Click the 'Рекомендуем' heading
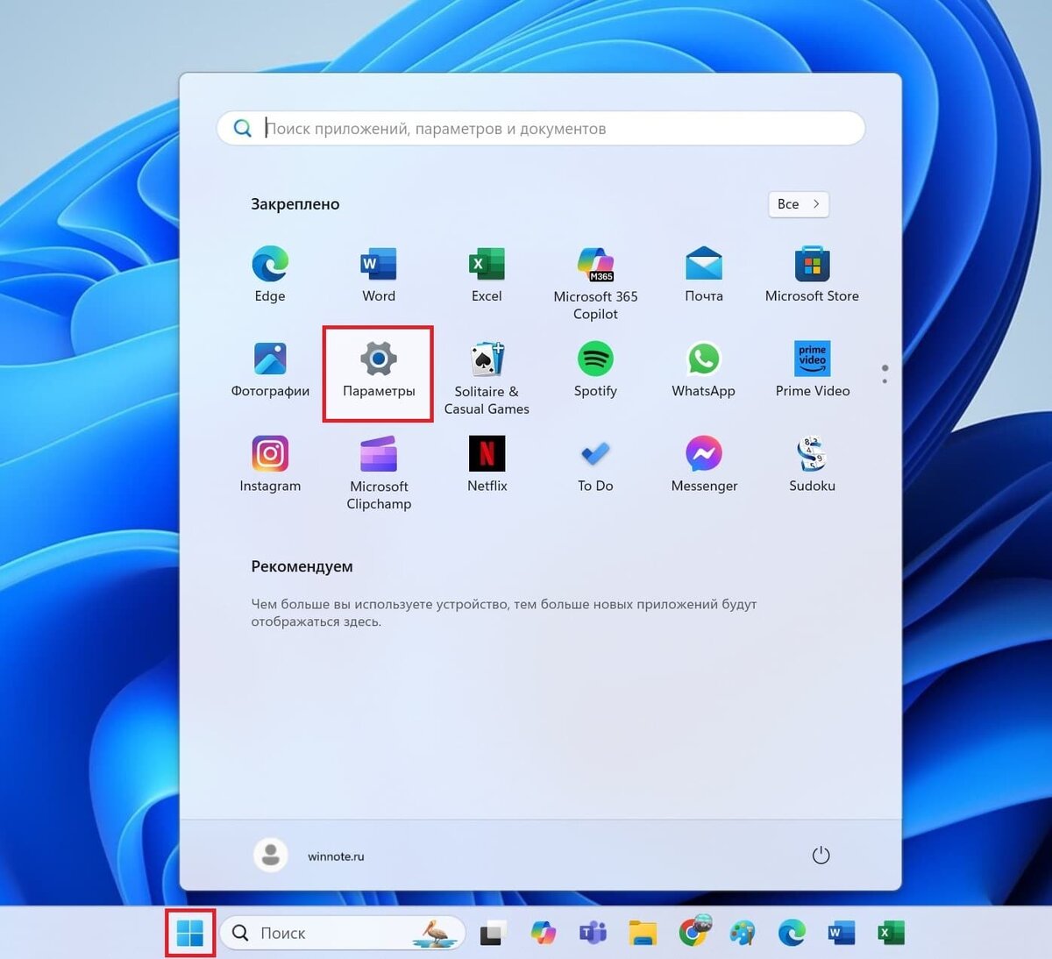1052x959 pixels. coord(302,566)
